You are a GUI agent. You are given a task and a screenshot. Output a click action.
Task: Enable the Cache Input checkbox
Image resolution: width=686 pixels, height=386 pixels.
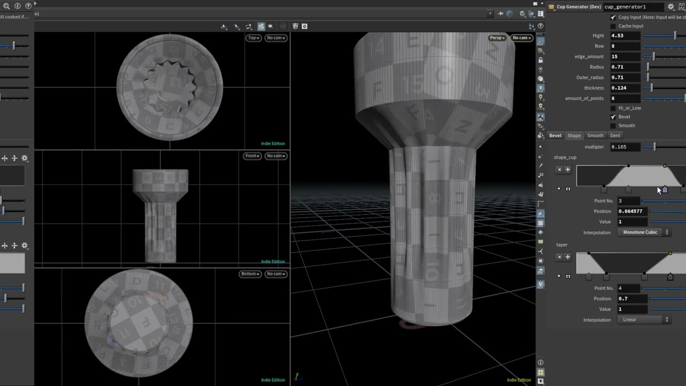pos(613,26)
